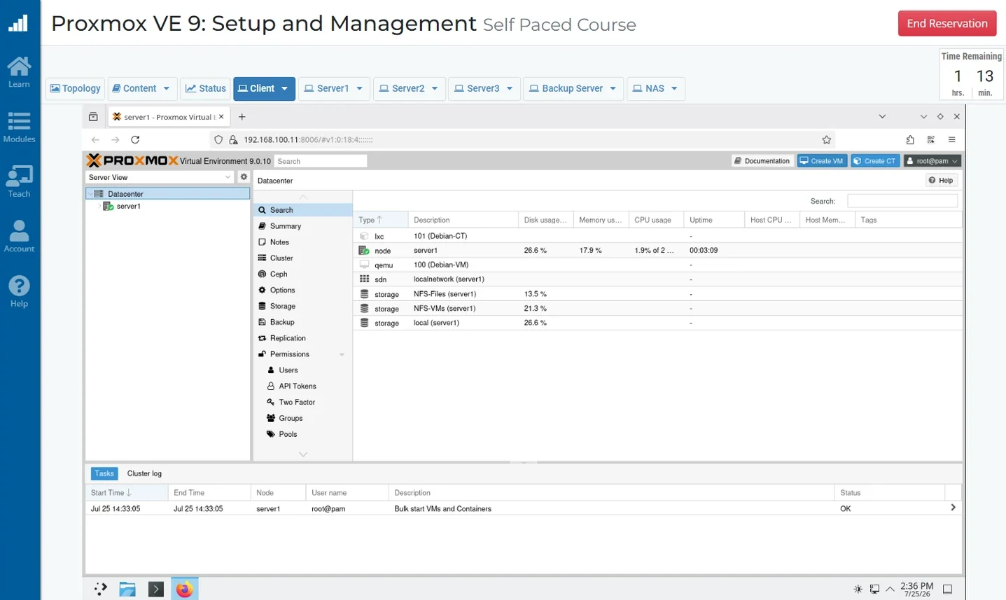Open the Learn home icon in sidebar
Screen dimensions: 1006x600
pos(19,72)
